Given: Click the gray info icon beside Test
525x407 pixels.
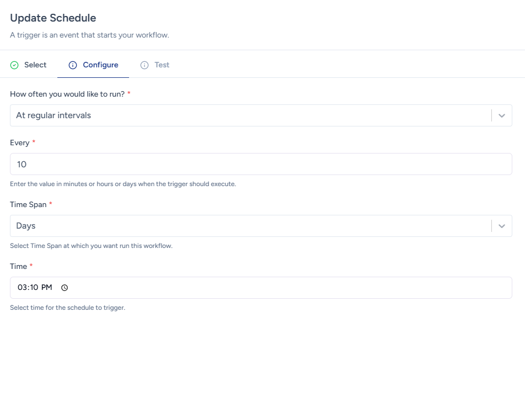Looking at the screenshot, I should (144, 65).
